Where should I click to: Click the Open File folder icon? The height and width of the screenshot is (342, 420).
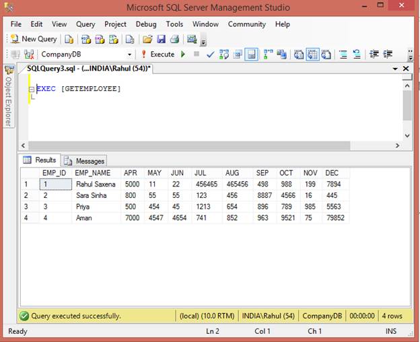point(147,39)
